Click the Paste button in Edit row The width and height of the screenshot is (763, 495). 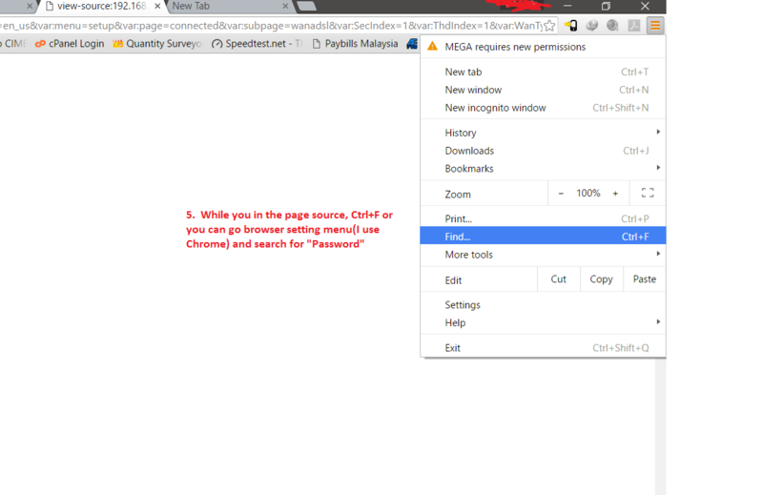tap(645, 279)
